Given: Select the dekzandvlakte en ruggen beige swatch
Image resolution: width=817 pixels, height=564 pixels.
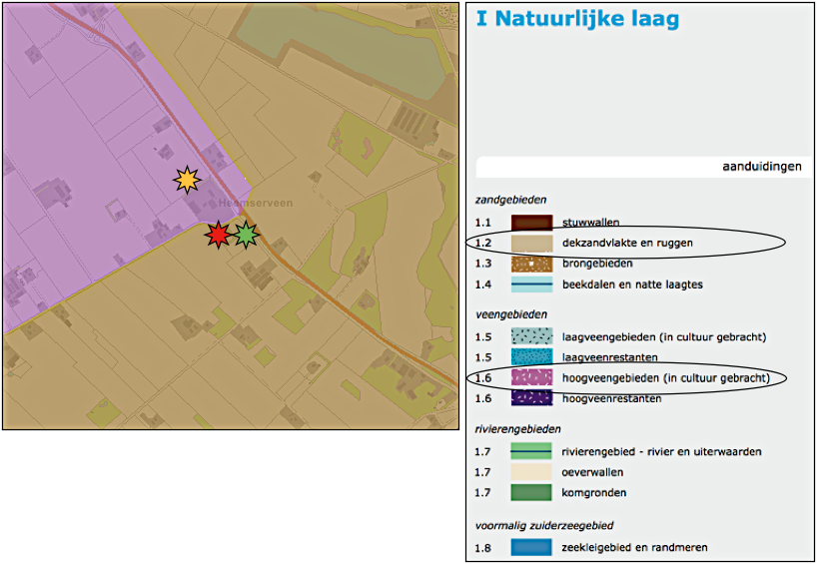Looking at the screenshot, I should pyautogui.click(x=531, y=244).
